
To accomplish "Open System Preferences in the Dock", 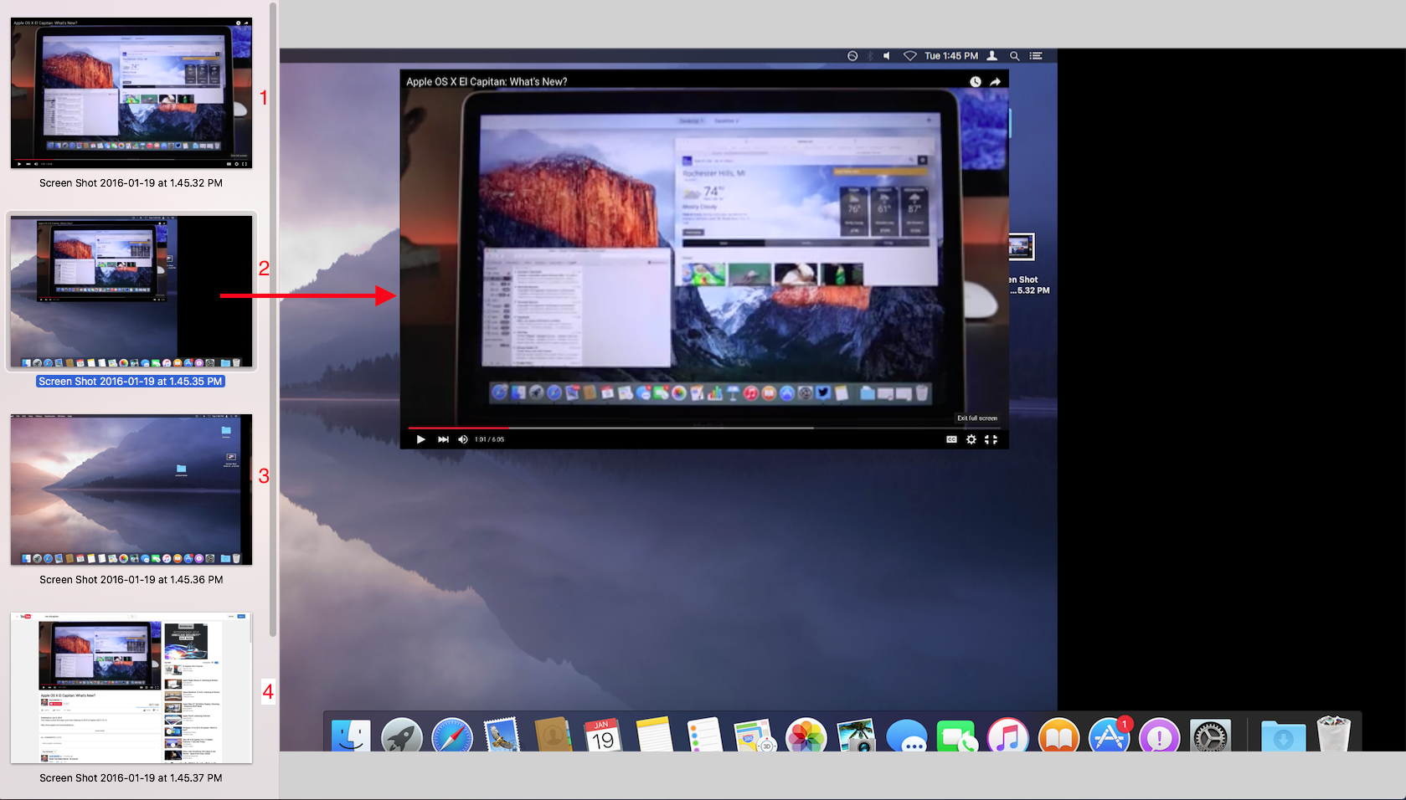I will point(1211,735).
